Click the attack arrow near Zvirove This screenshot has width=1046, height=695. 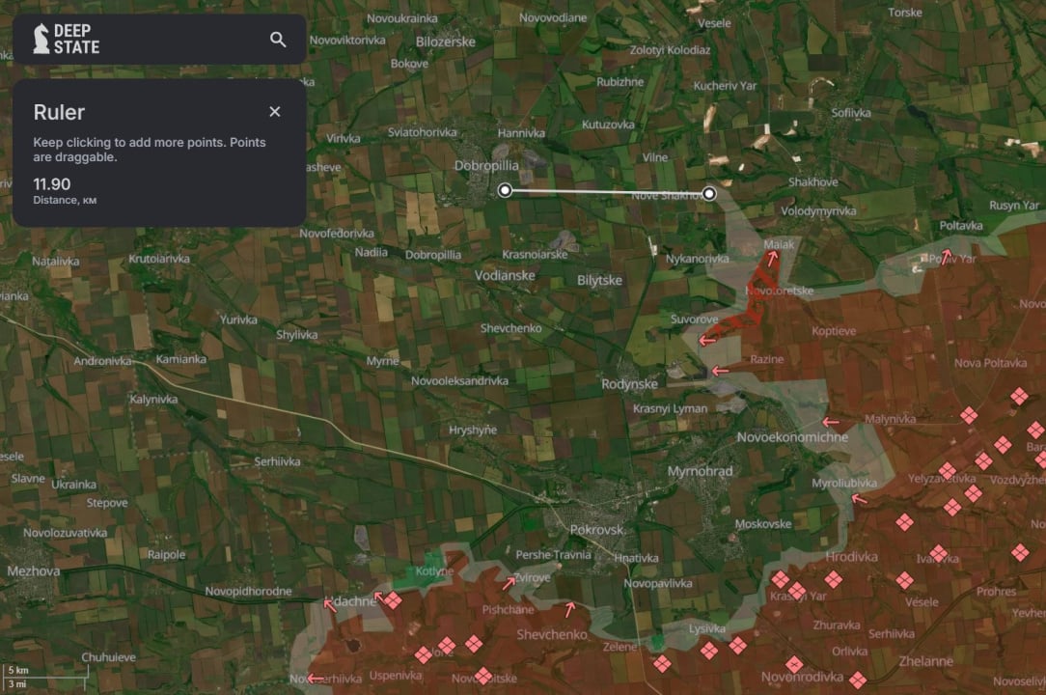(x=509, y=582)
